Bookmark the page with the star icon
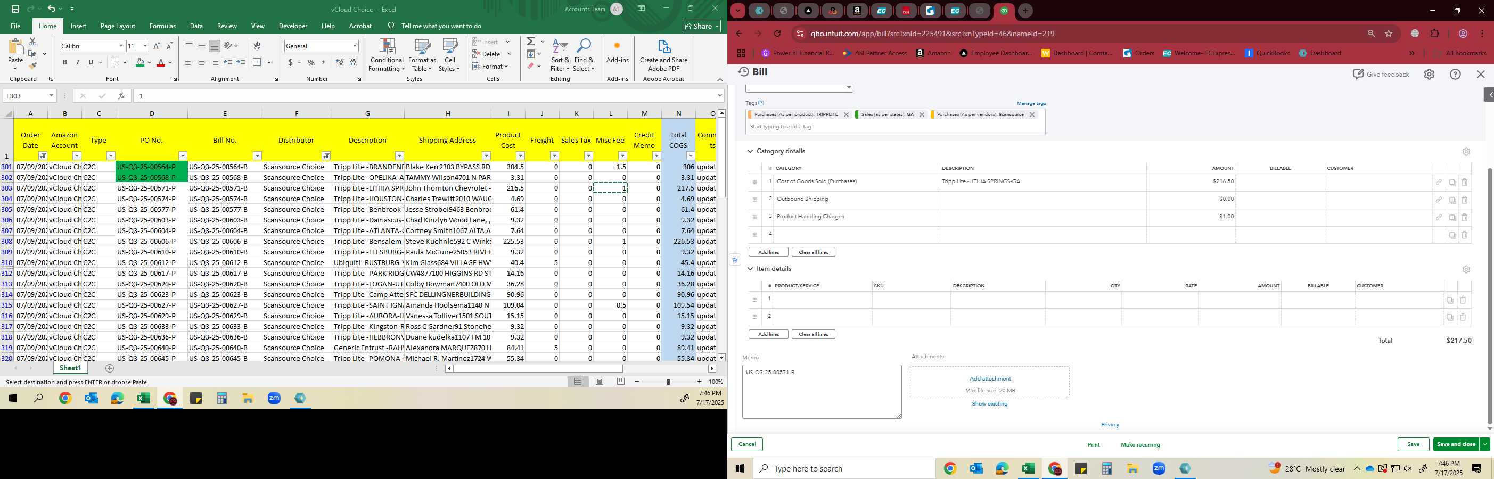1494x479 pixels. [1389, 34]
